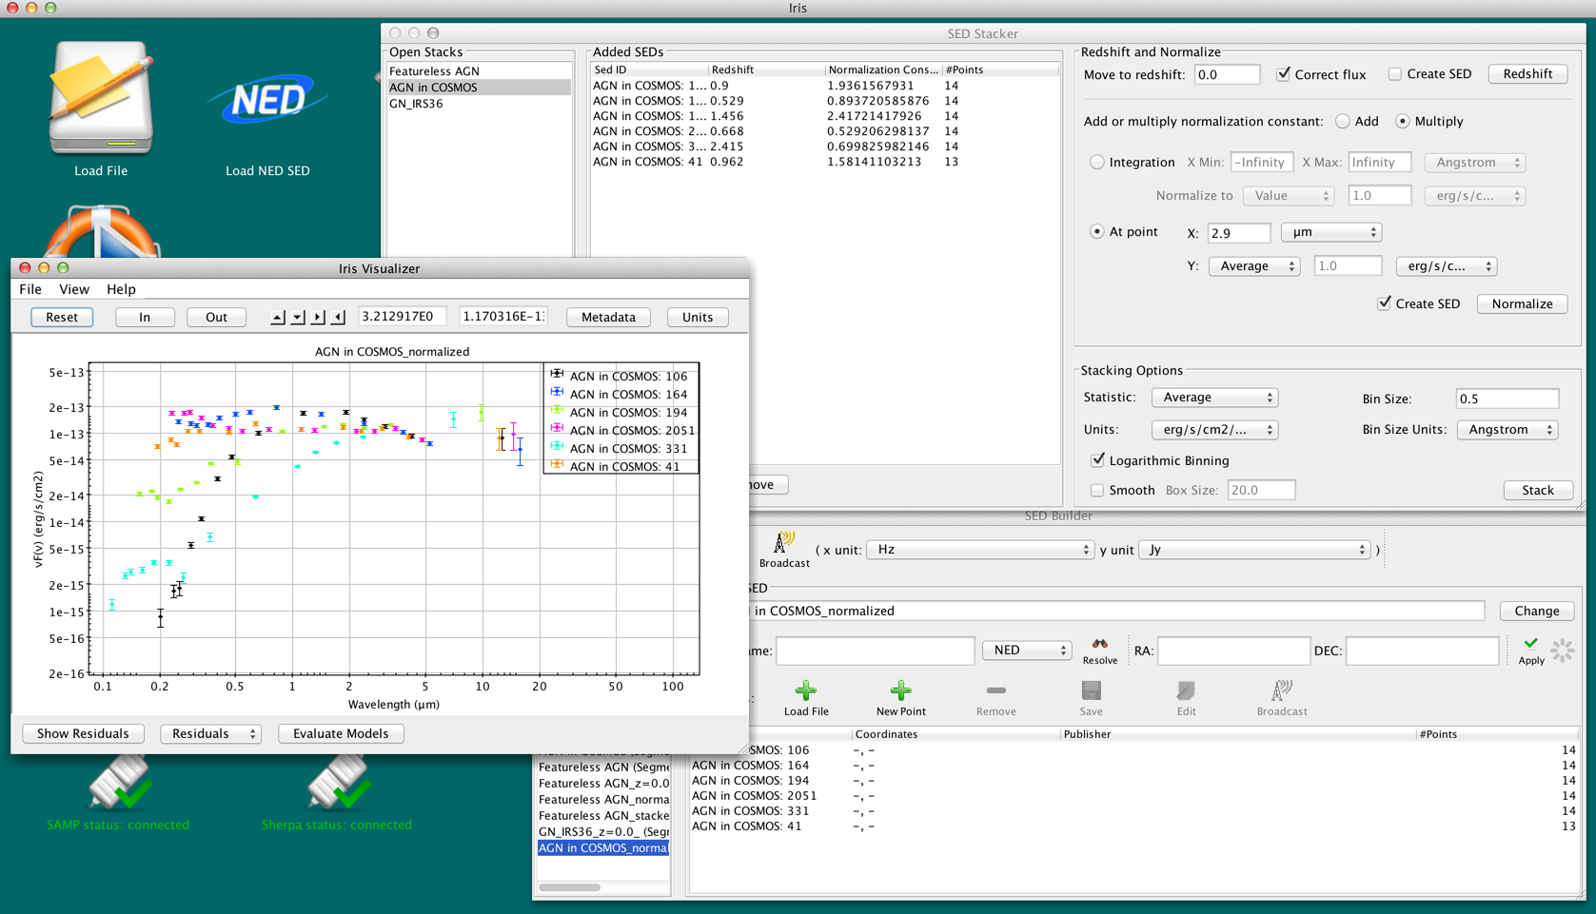Open the Load NED SED icon
Image resolution: width=1596 pixels, height=914 pixels.
[x=267, y=101]
